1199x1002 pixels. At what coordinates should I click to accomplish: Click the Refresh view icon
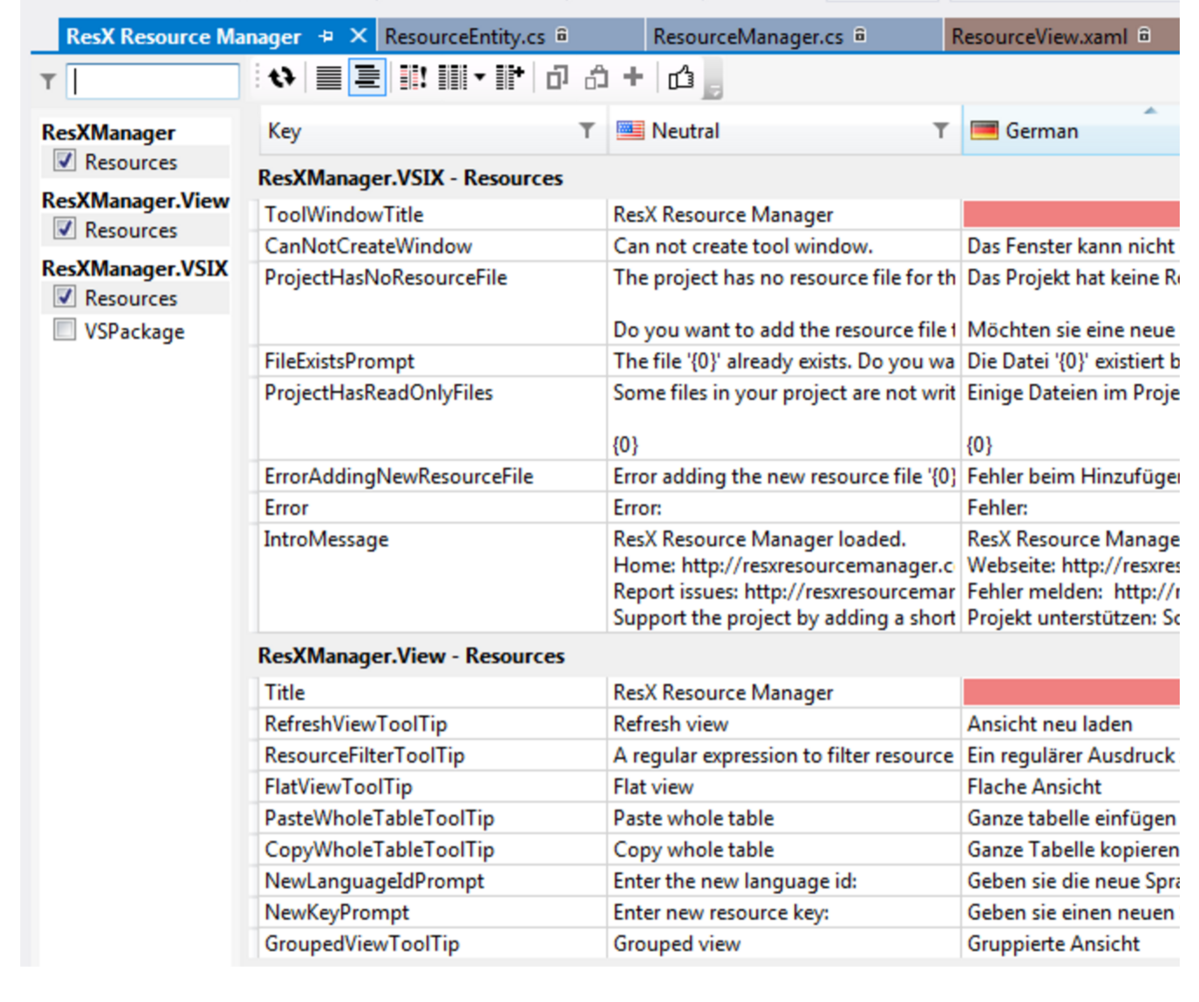point(281,78)
